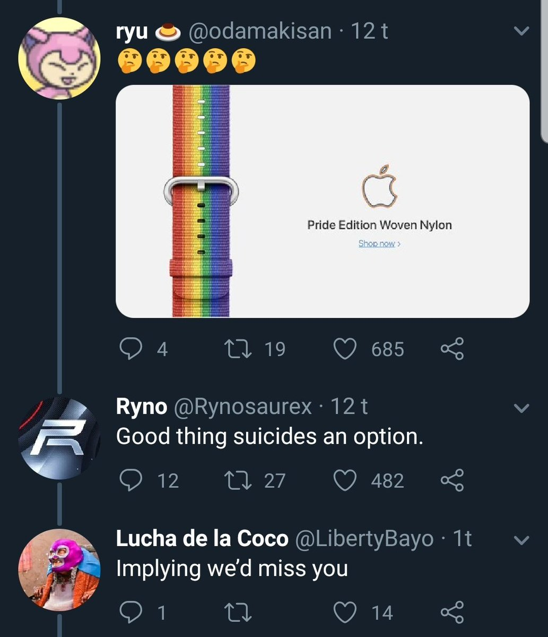Click the Shop now link
This screenshot has width=548, height=637.
[x=379, y=243]
